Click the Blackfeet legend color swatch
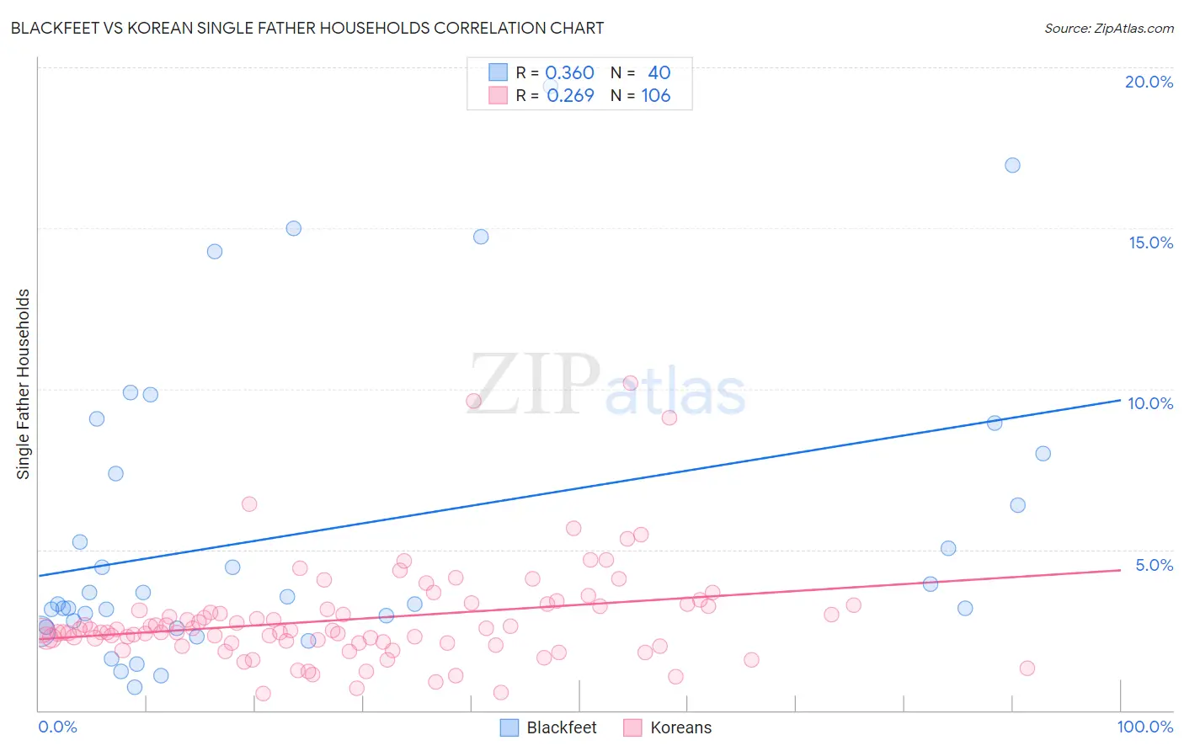Screen dimensions: 1184x751 [x=509, y=727]
